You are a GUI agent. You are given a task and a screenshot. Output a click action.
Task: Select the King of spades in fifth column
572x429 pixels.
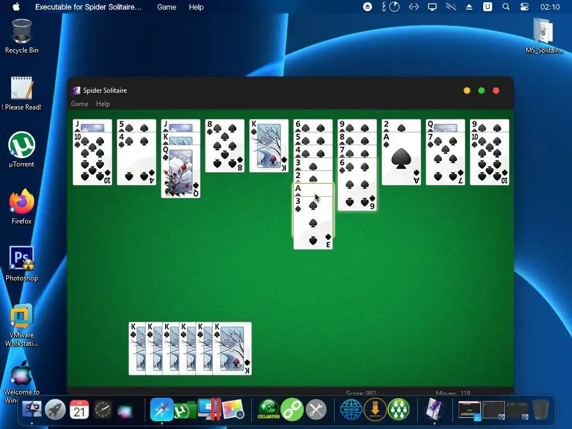point(269,146)
